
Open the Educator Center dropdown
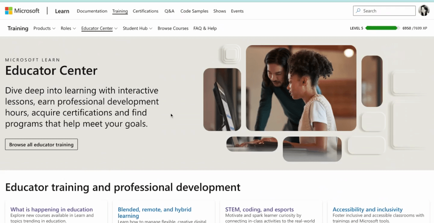[x=99, y=28]
